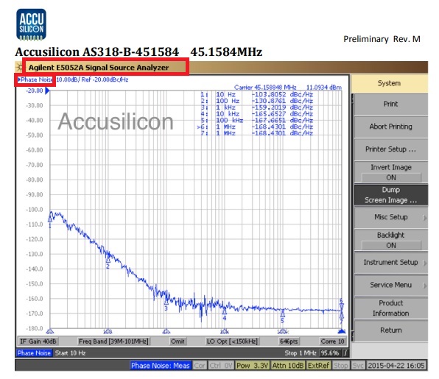Click the grayed Stop status indicator

pyautogui.click(x=341, y=366)
